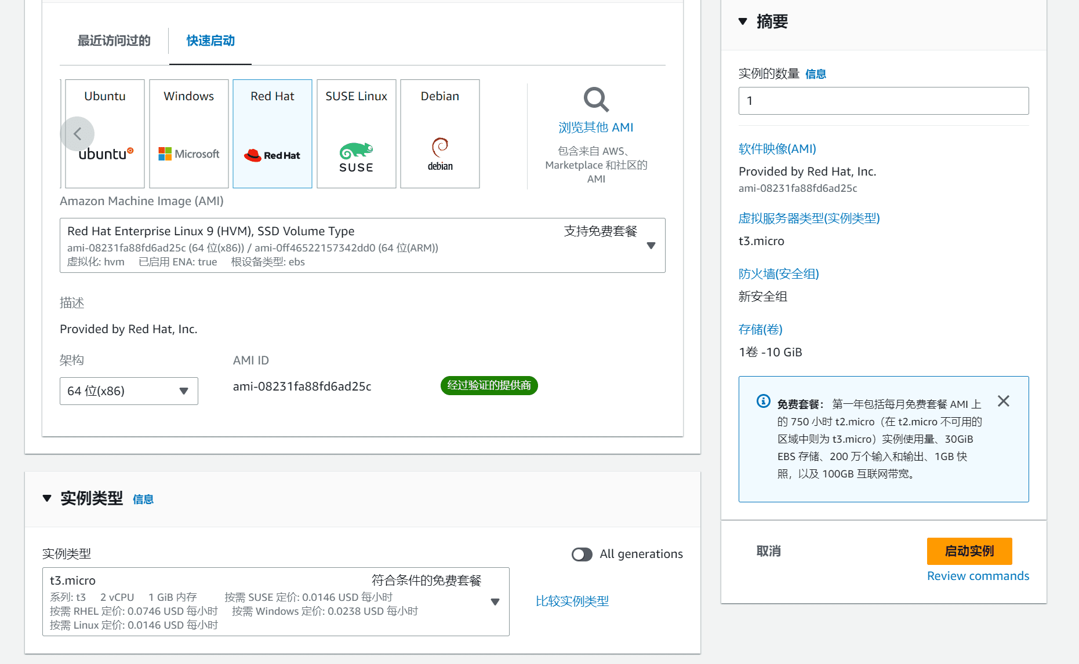
Task: Expand the t3.micro instance type dropdown
Action: tap(495, 602)
